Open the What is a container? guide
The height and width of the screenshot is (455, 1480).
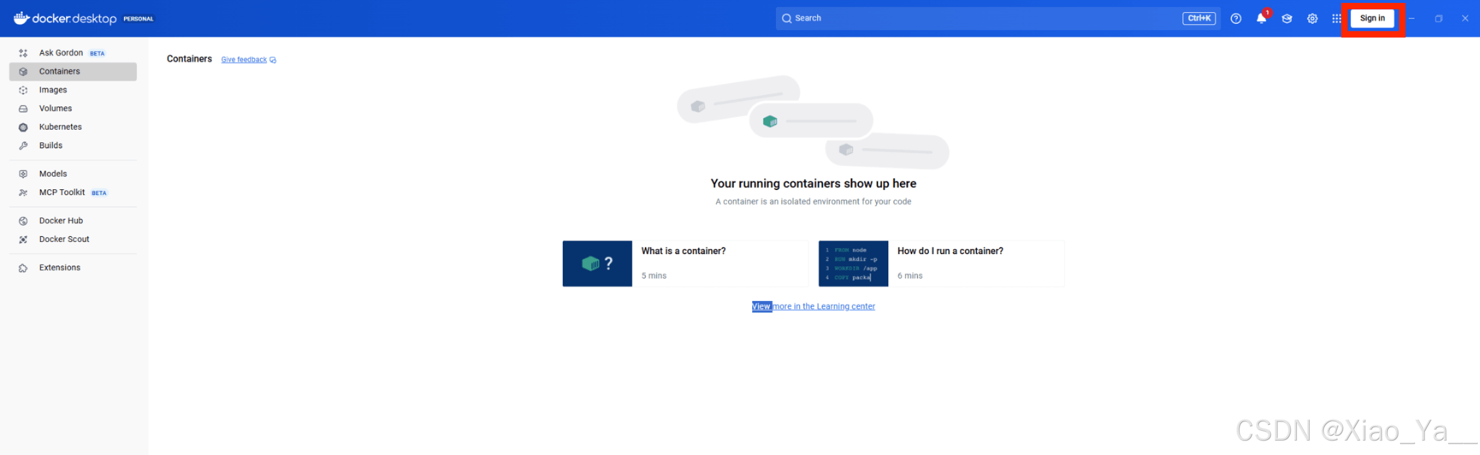[686, 263]
